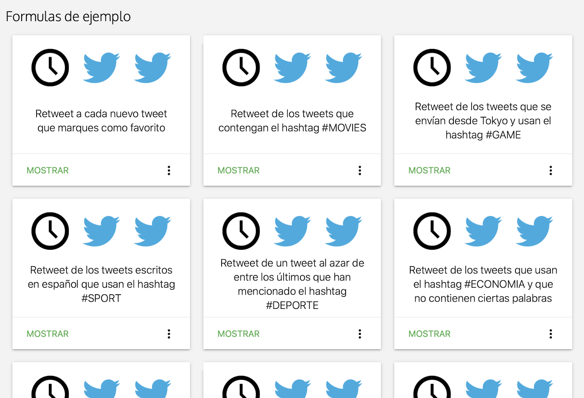
Task: Open the three-dot menu on the #ECONOMIA card
Action: (x=550, y=334)
